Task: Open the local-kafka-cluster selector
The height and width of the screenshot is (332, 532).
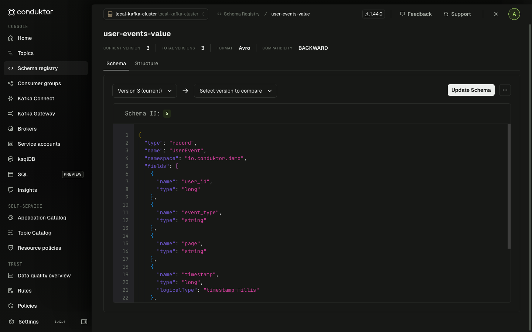Action: click(x=156, y=14)
